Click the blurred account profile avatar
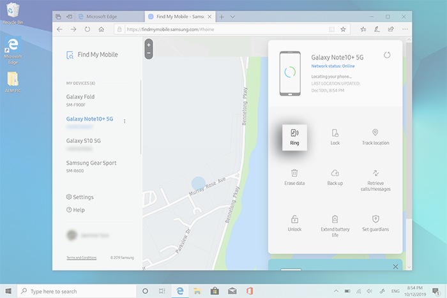This screenshot has height=298, width=447. 72,235
